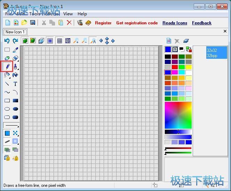
Task: Select the Pencil free-form line tool
Action: pyautogui.click(x=7, y=66)
